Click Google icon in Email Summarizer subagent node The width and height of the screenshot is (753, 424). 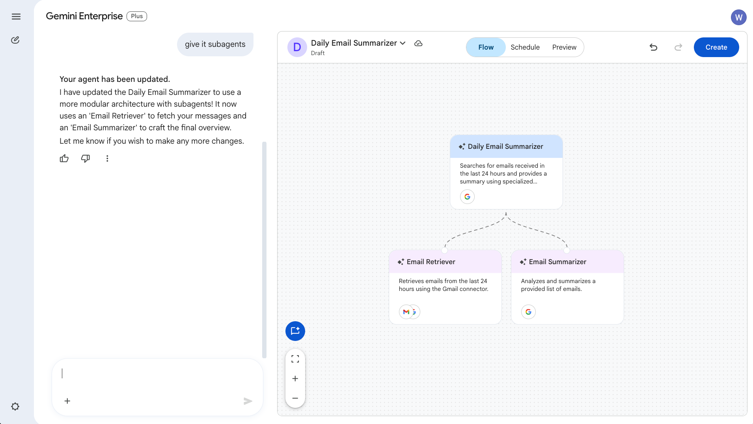(528, 312)
